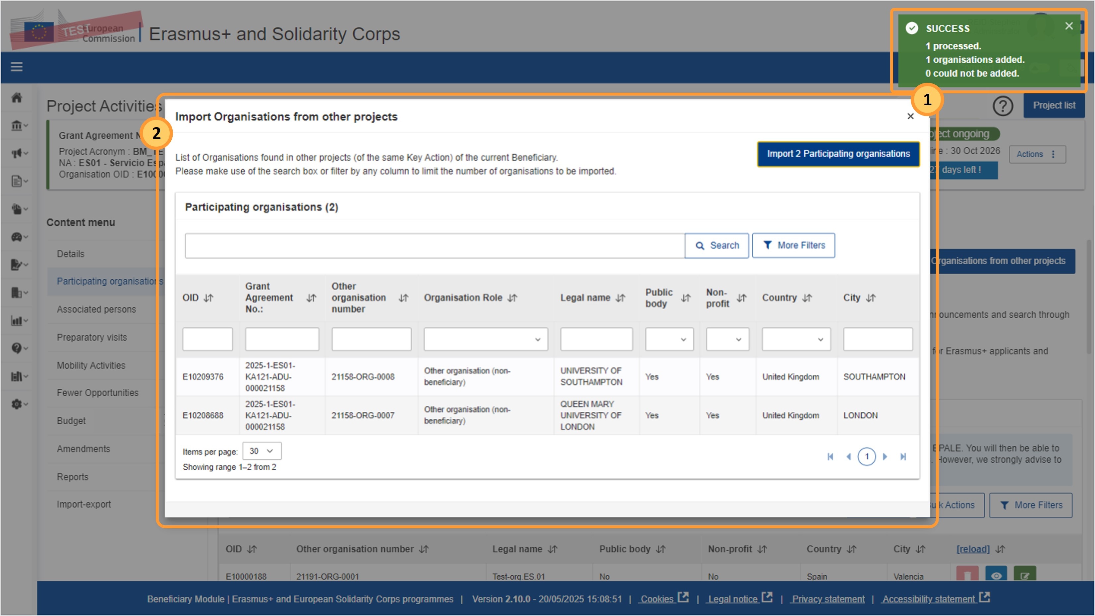Click the City filter input field

coord(878,339)
